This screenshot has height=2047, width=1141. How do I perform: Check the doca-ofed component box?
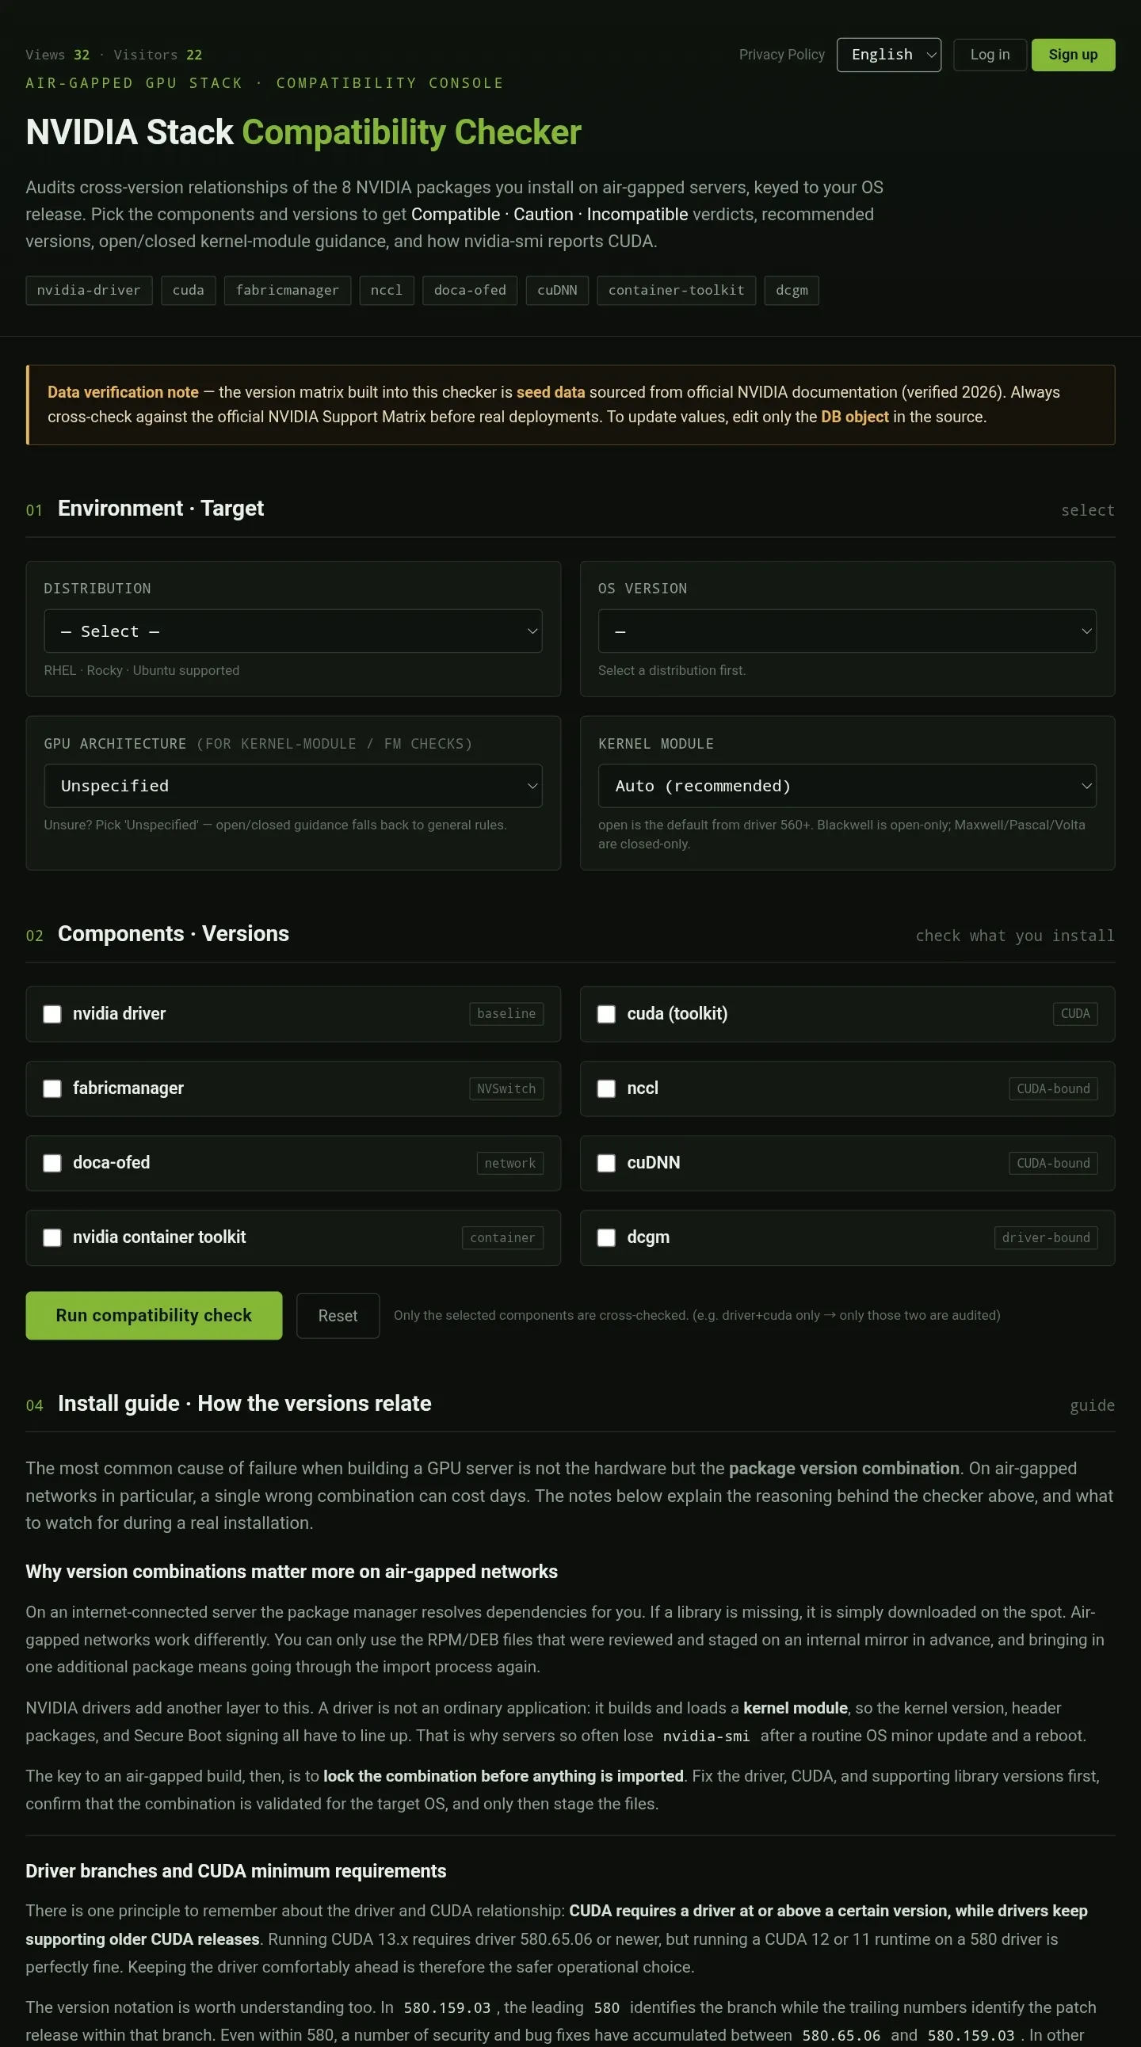(52, 1164)
